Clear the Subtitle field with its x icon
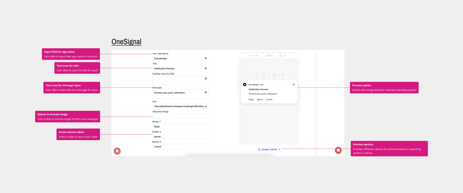Viewport: 463px width, 193px height. tap(206, 78)
